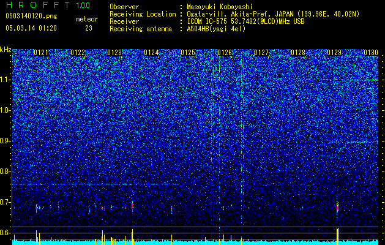Click the 0.7 frequency axis label
The width and height of the screenshot is (385, 245).
pos(5,202)
